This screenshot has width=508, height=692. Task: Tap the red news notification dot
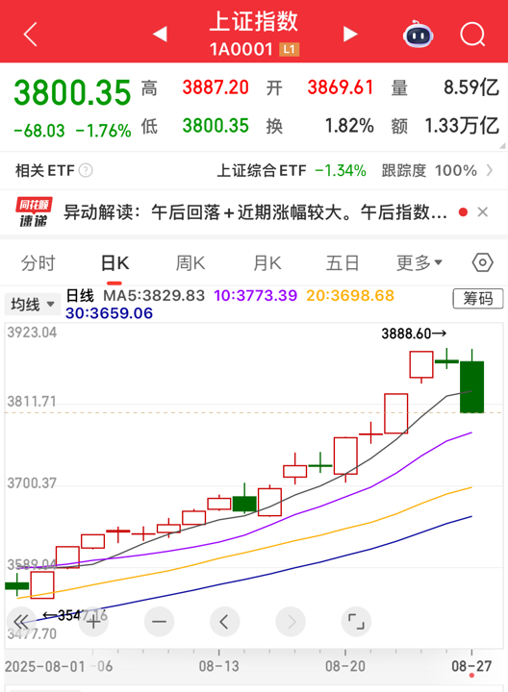[x=463, y=212]
